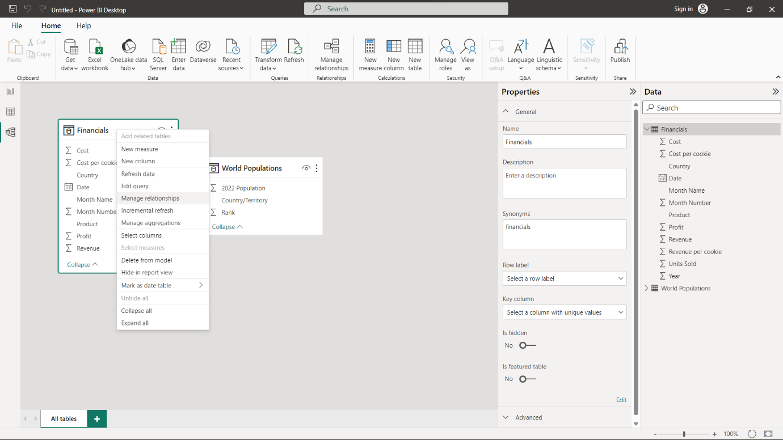
Task: Open the Help ribbon tab
Action: point(84,26)
